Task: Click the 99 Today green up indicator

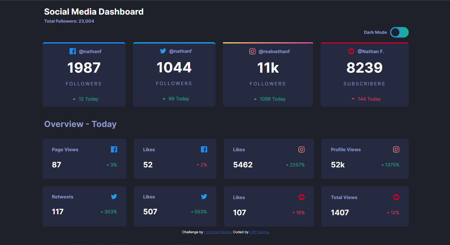Action: (175, 99)
